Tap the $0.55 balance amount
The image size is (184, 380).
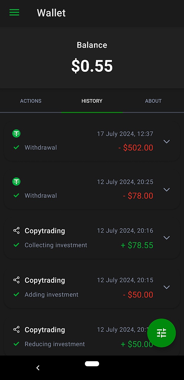coord(92,66)
